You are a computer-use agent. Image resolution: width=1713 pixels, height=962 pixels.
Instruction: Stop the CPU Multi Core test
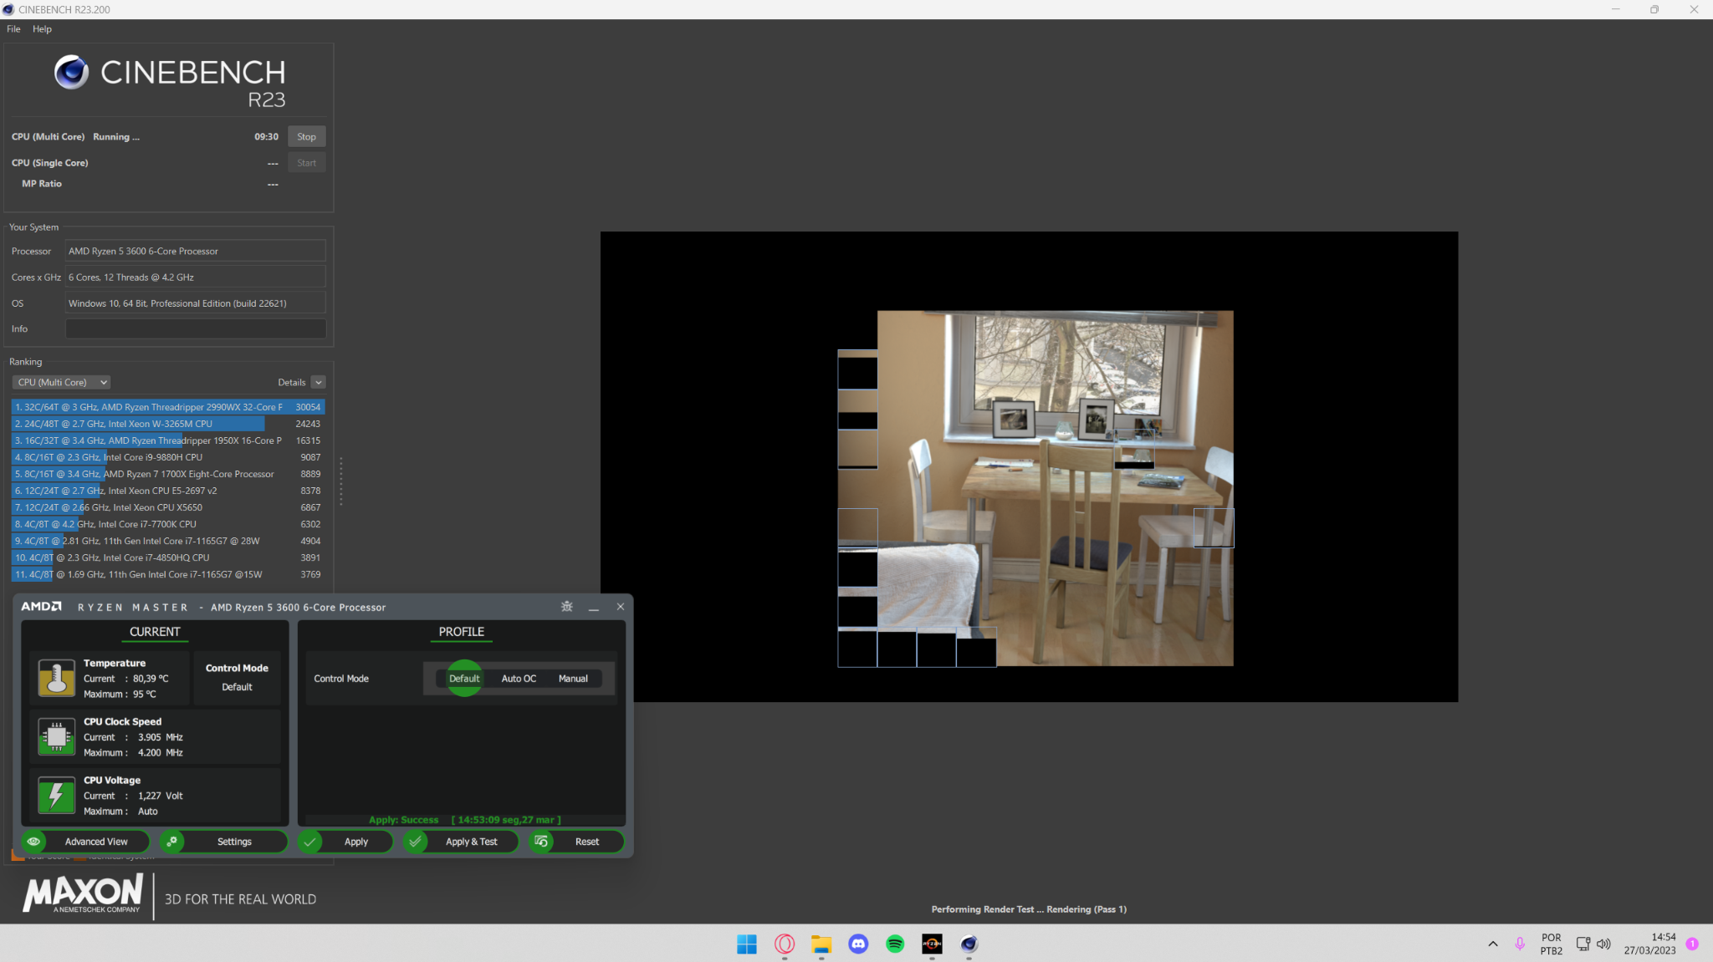coord(307,137)
